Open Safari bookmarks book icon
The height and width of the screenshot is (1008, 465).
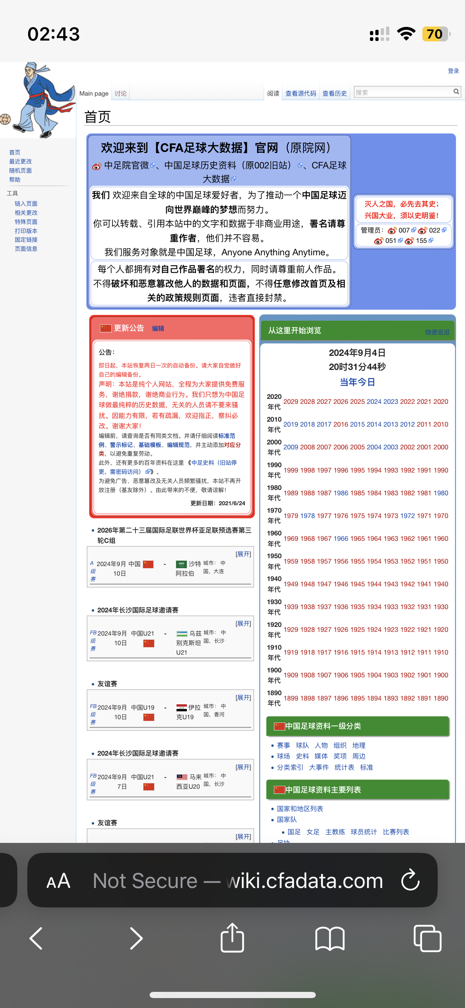[329, 938]
